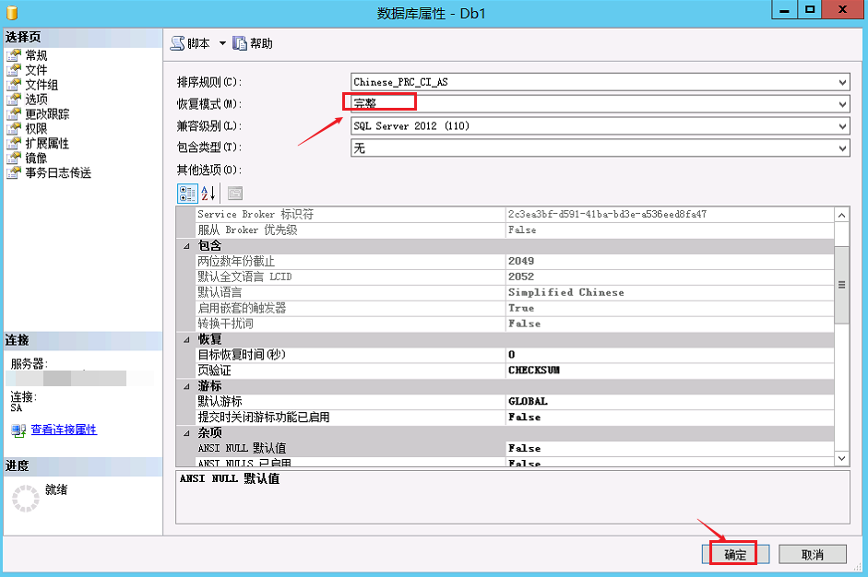868x577 pixels.
Task: Click scroll up arrow of property grid
Action: point(841,215)
